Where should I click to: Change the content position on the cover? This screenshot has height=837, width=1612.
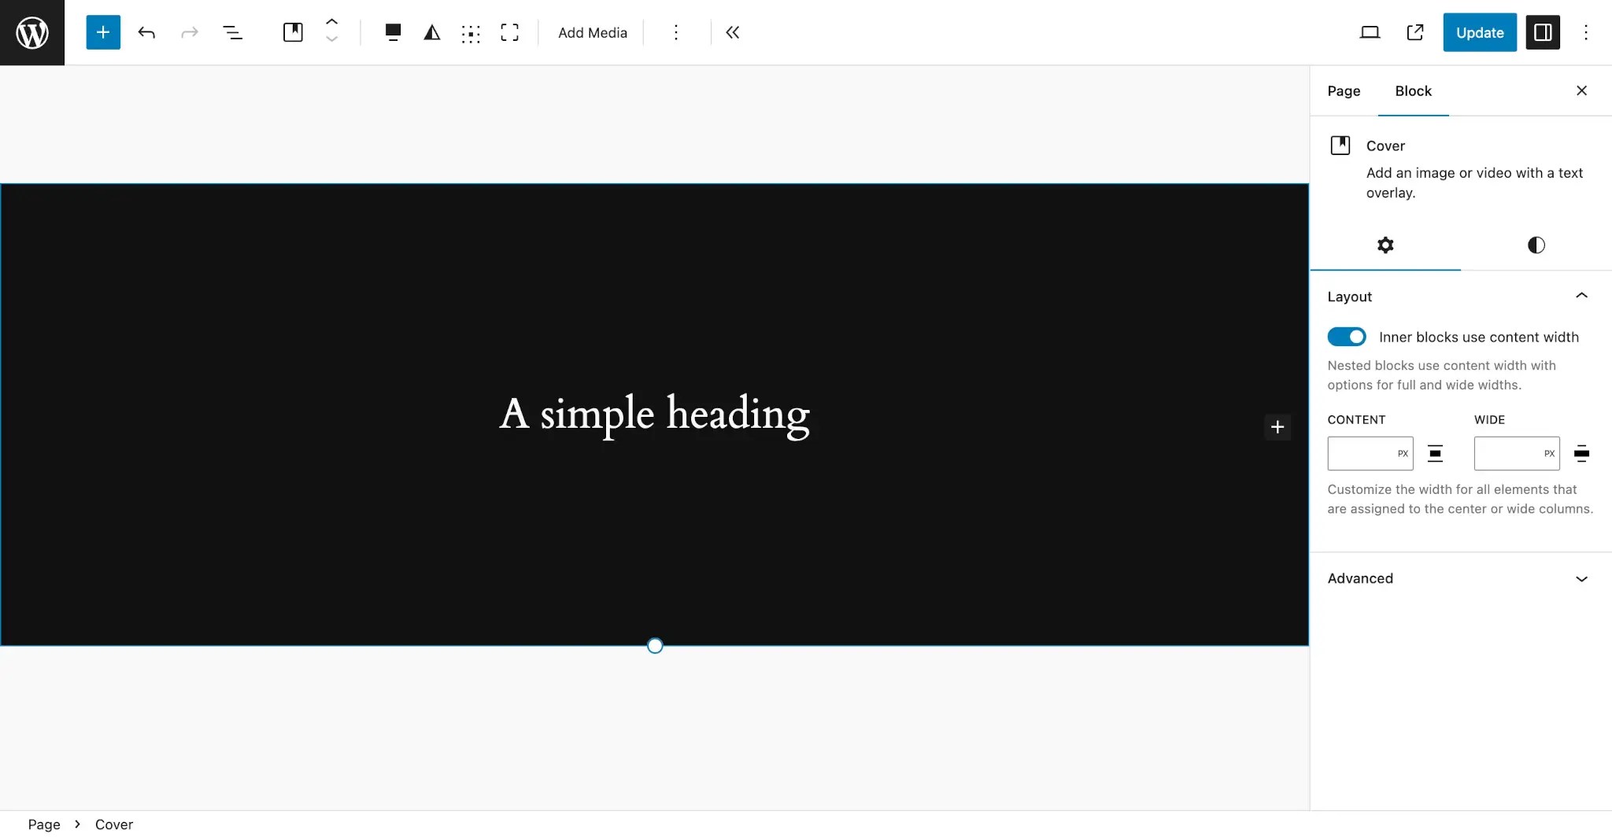[x=471, y=32]
